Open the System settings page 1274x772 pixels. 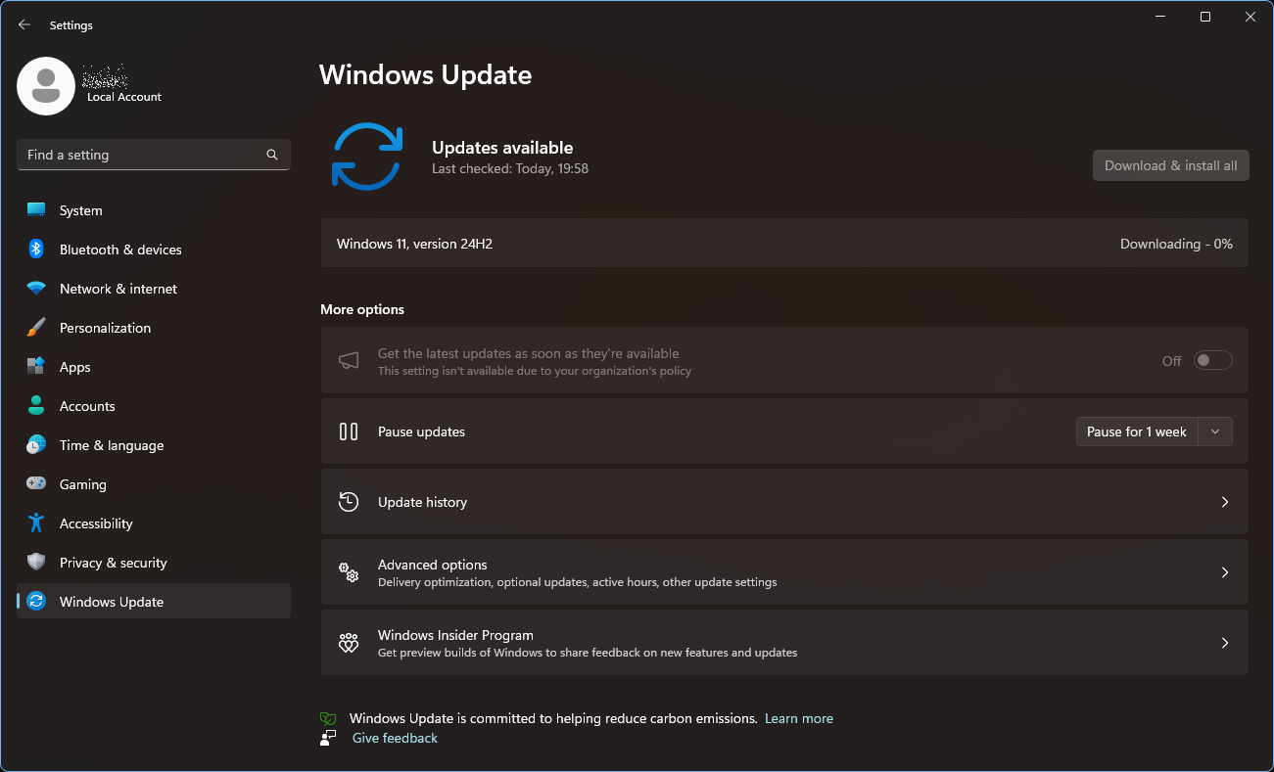[154, 210]
